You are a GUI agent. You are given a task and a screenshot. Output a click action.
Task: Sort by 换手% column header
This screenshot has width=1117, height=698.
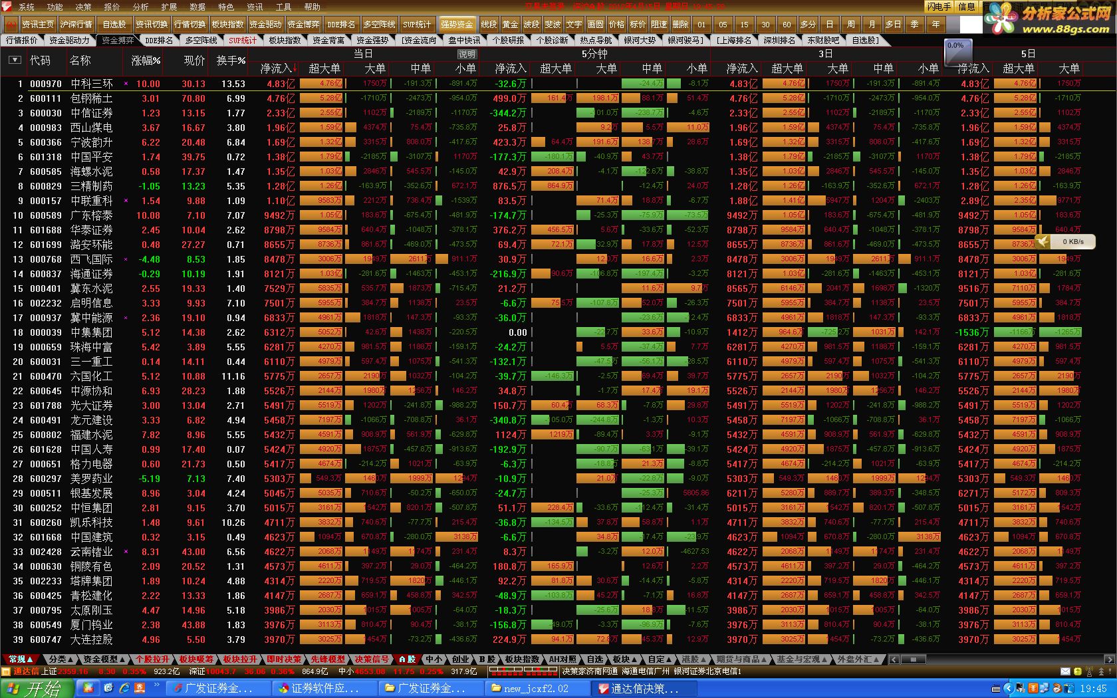(231, 60)
